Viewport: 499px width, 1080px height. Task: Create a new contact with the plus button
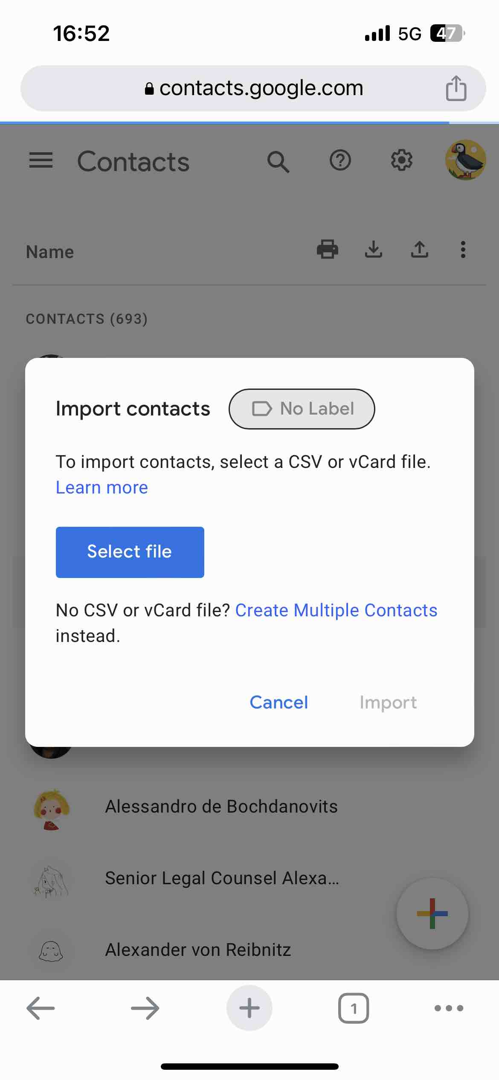click(x=432, y=914)
